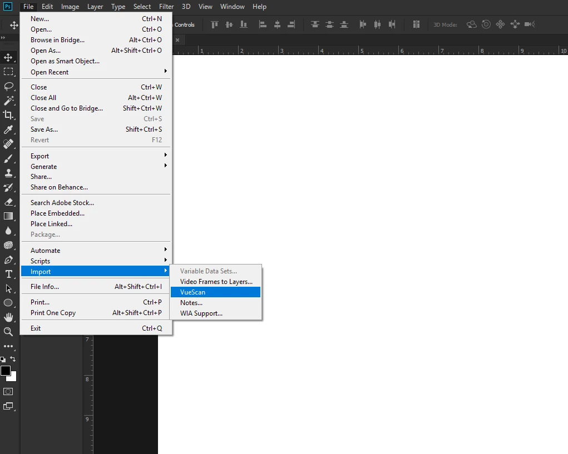Screen dimensions: 568x454
Task: Distribute horizontal centers
Action: (x=377, y=24)
